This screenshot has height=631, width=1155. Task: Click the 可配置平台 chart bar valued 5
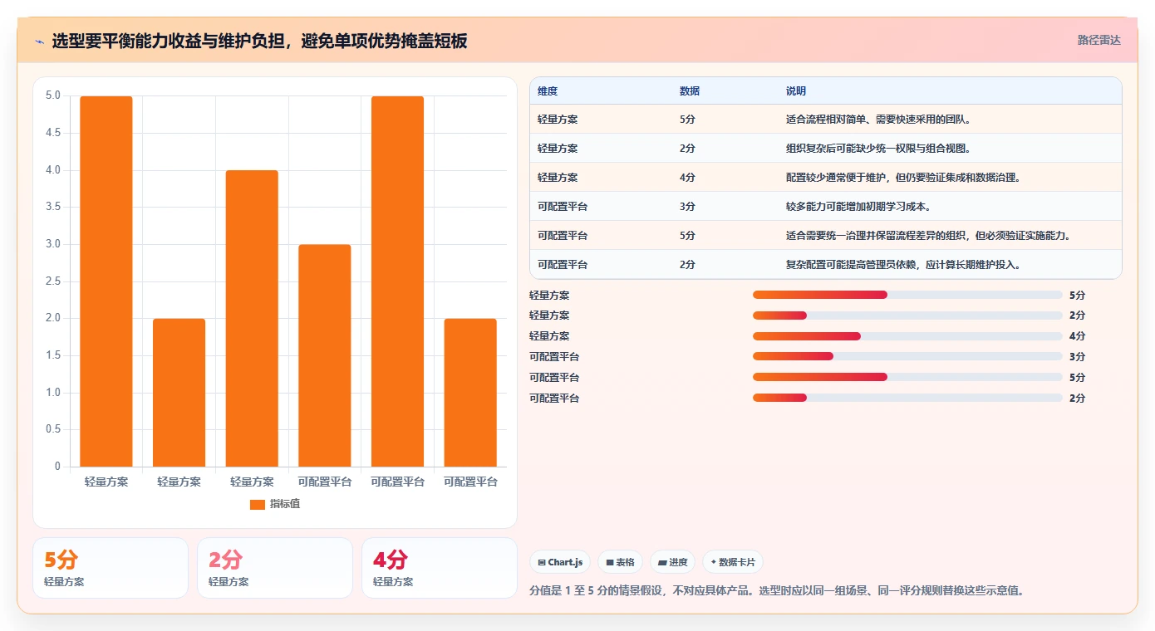pos(397,281)
